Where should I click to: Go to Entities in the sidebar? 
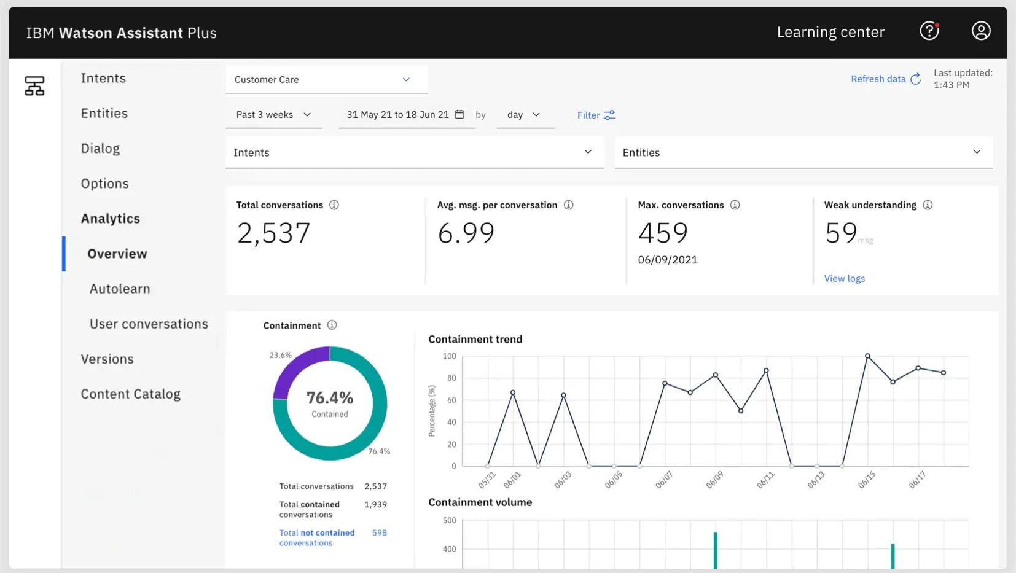[104, 113]
